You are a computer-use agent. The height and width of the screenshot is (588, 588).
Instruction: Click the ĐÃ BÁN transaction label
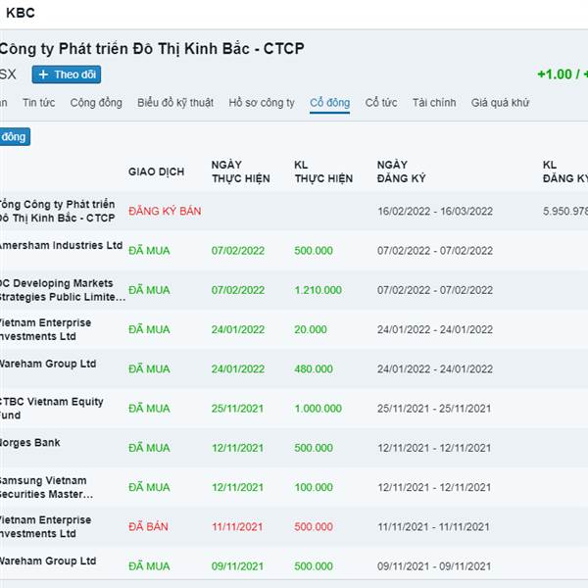click(x=148, y=526)
